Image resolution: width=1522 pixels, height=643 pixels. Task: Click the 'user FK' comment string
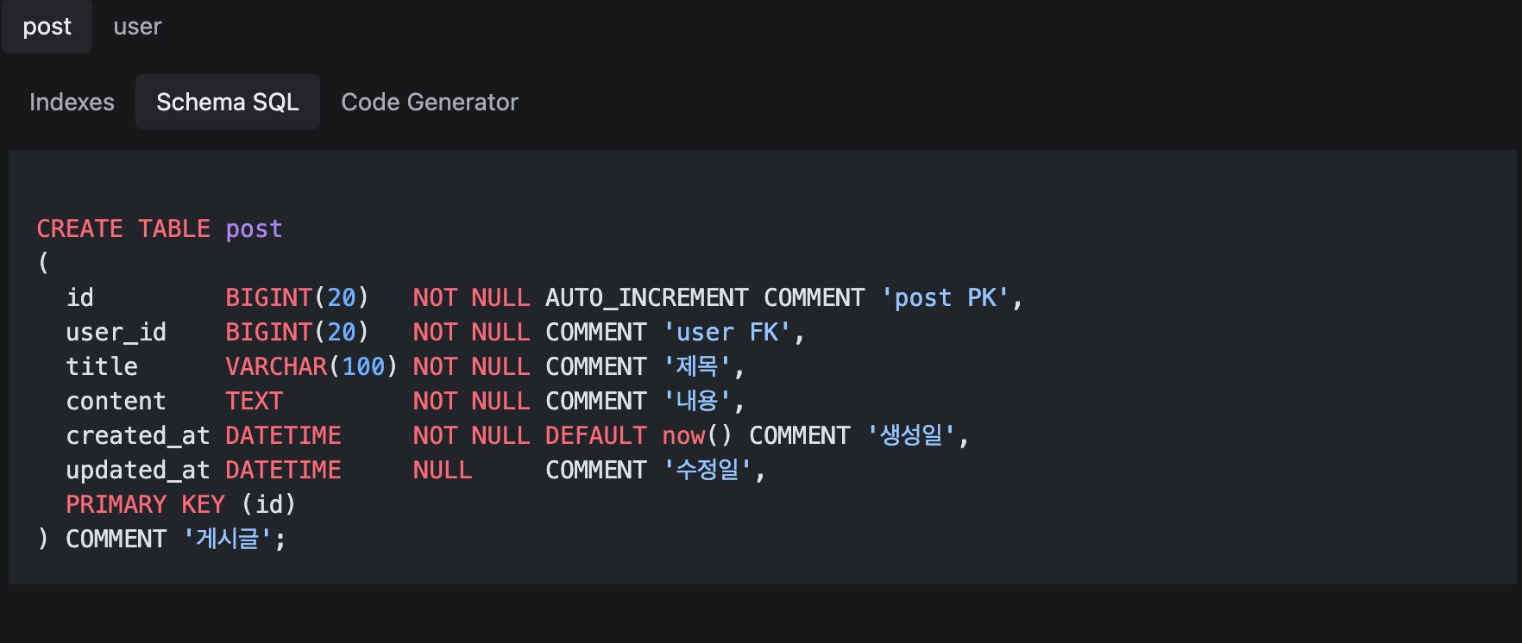pyautogui.click(x=726, y=332)
